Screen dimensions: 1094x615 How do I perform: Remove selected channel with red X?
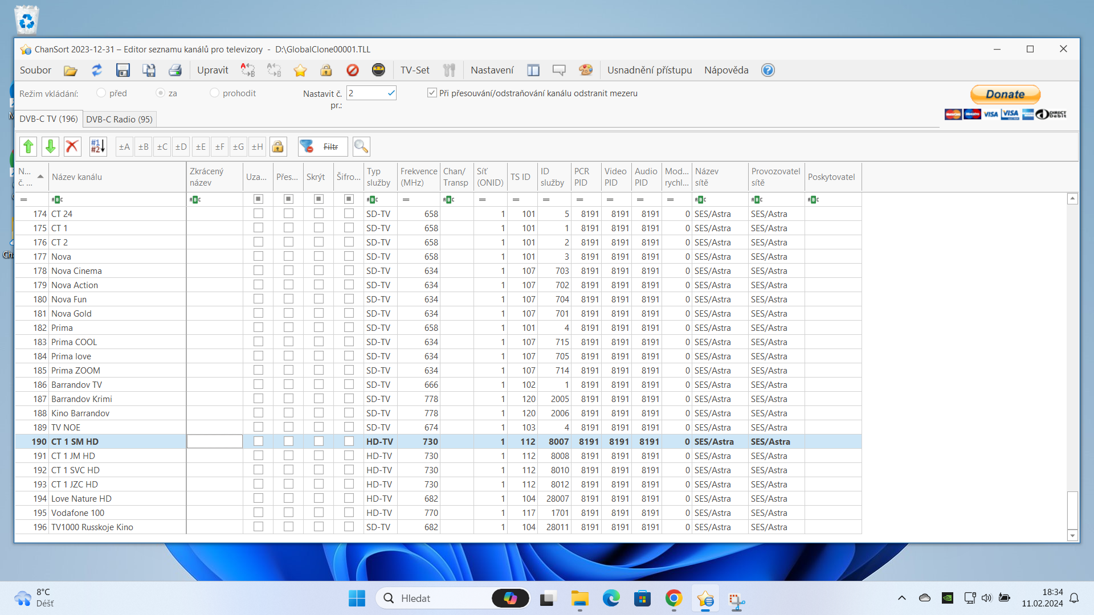[72, 146]
